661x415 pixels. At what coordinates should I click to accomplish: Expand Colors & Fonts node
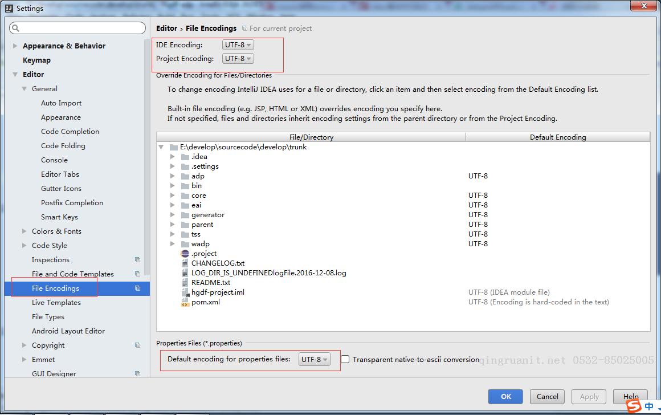coord(24,231)
